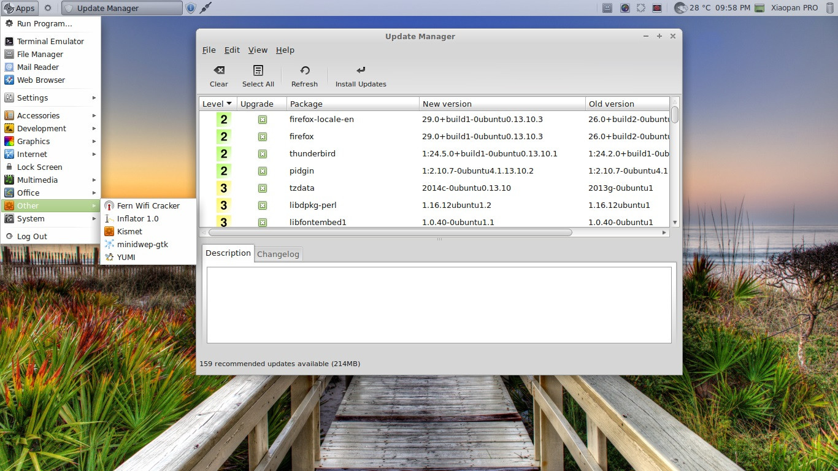
Task: Expand the Office submenu
Action: click(x=50, y=193)
